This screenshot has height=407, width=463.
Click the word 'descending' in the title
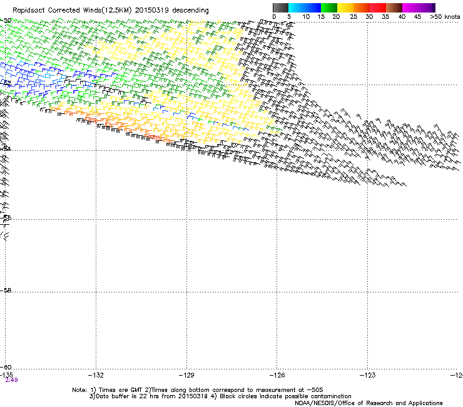click(x=190, y=11)
